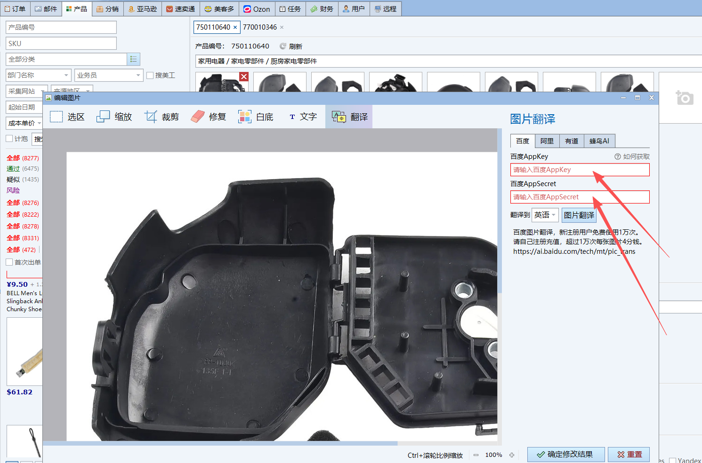Close the 770010346 tab
Image resolution: width=702 pixels, height=463 pixels.
pos(282,27)
